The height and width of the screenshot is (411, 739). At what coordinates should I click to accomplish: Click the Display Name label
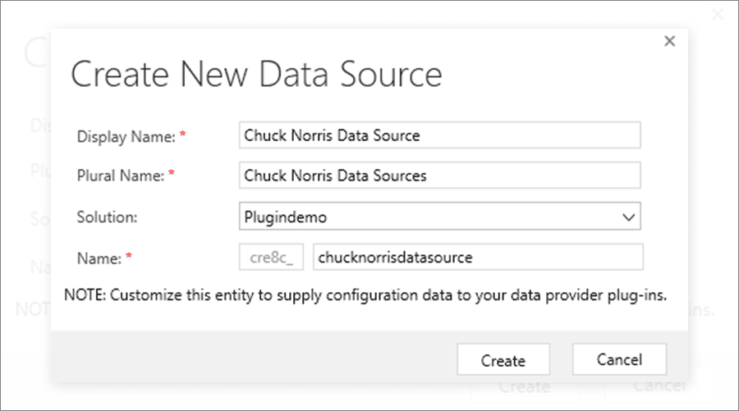tap(126, 137)
